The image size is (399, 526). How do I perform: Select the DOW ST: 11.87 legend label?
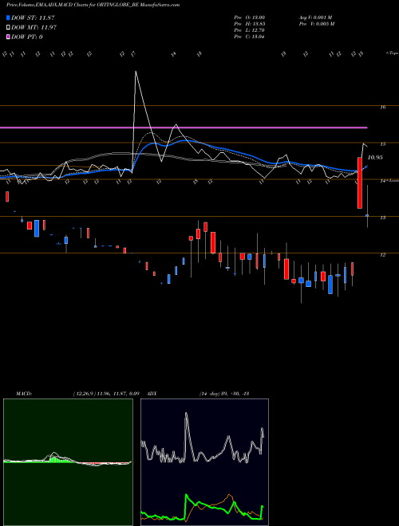(33, 18)
